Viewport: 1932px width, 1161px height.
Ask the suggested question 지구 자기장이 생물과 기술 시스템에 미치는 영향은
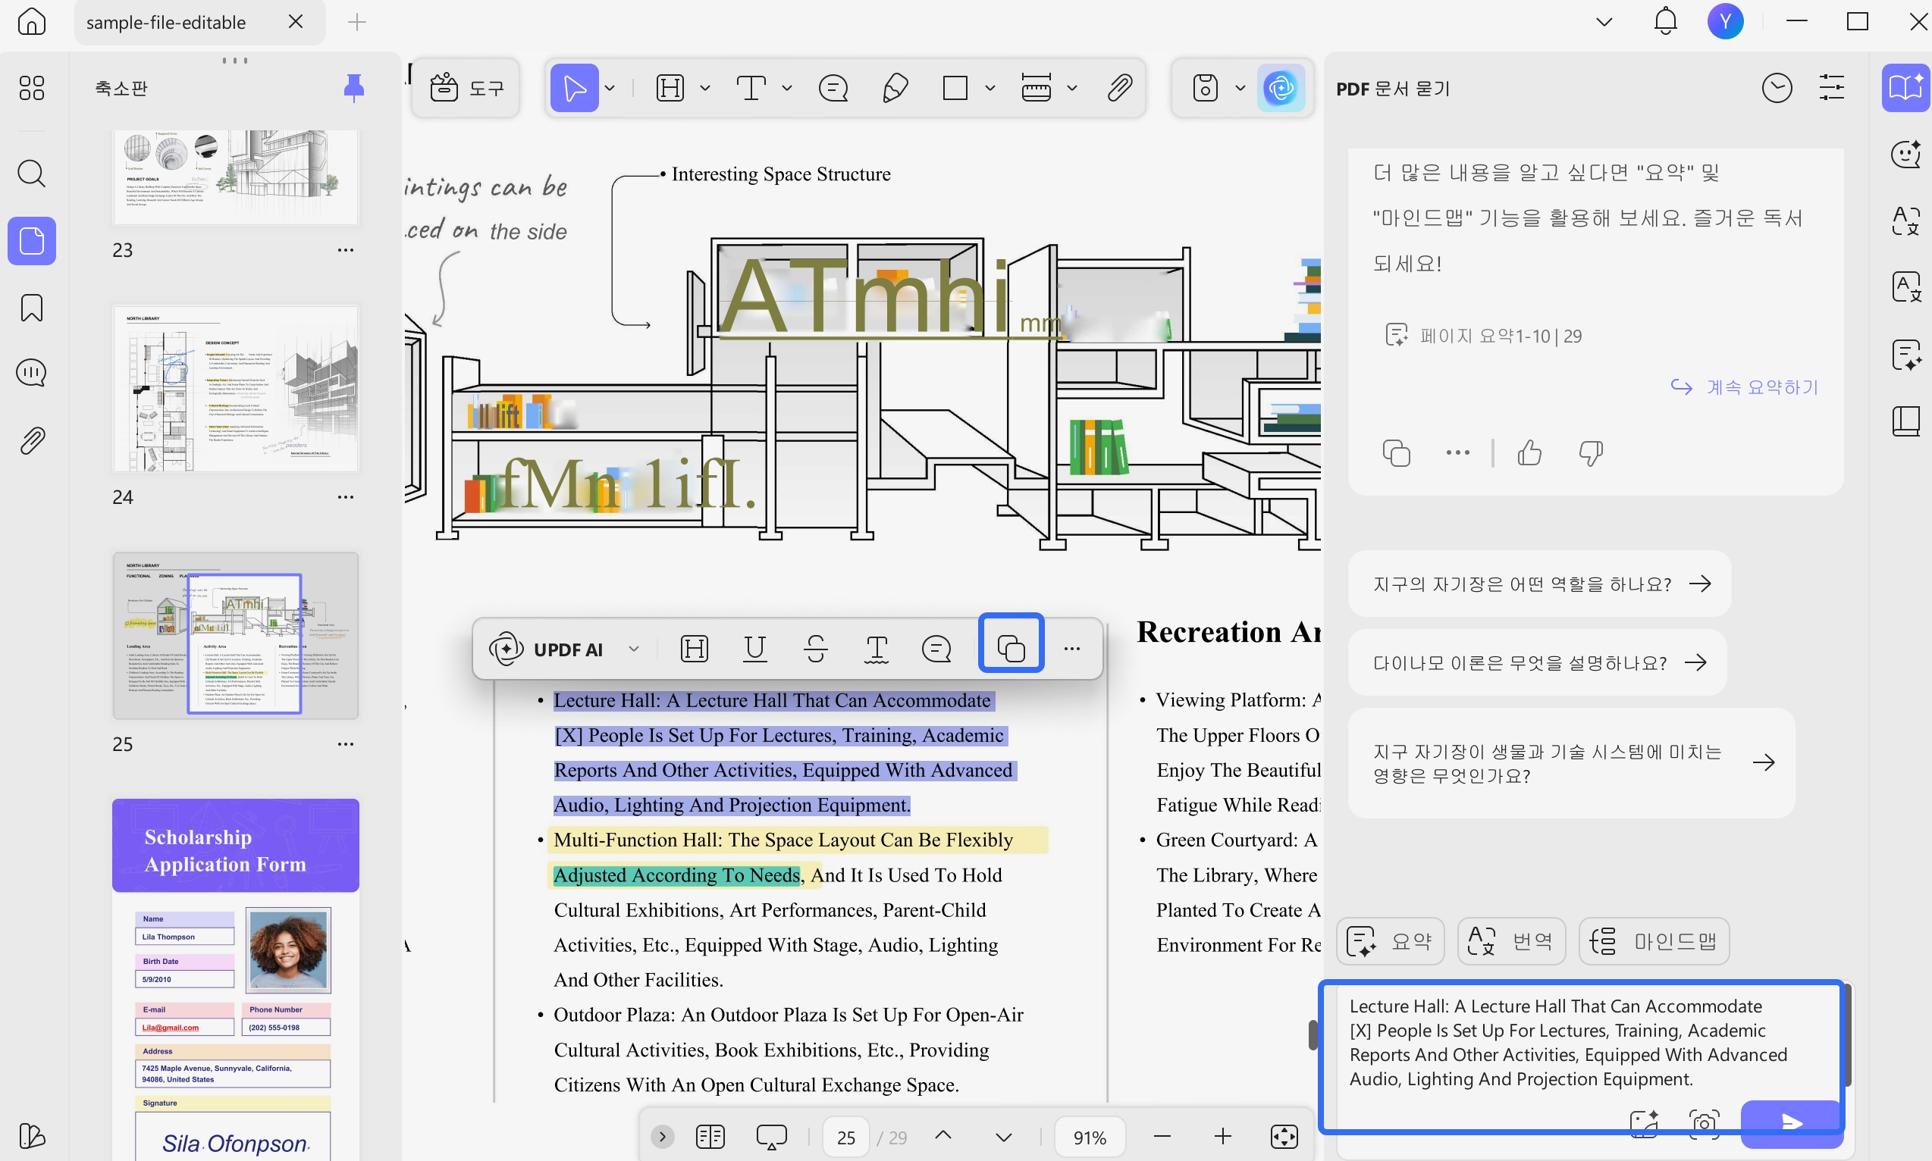(x=1571, y=763)
